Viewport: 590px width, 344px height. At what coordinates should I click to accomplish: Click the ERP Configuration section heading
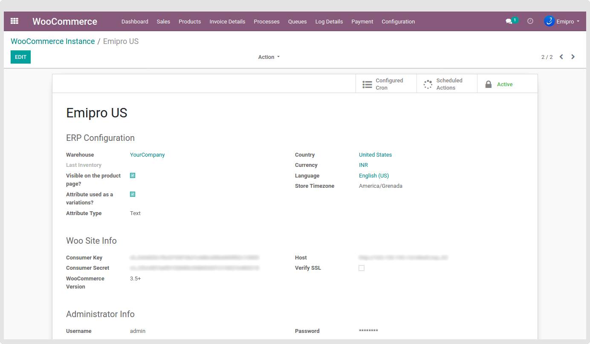100,138
